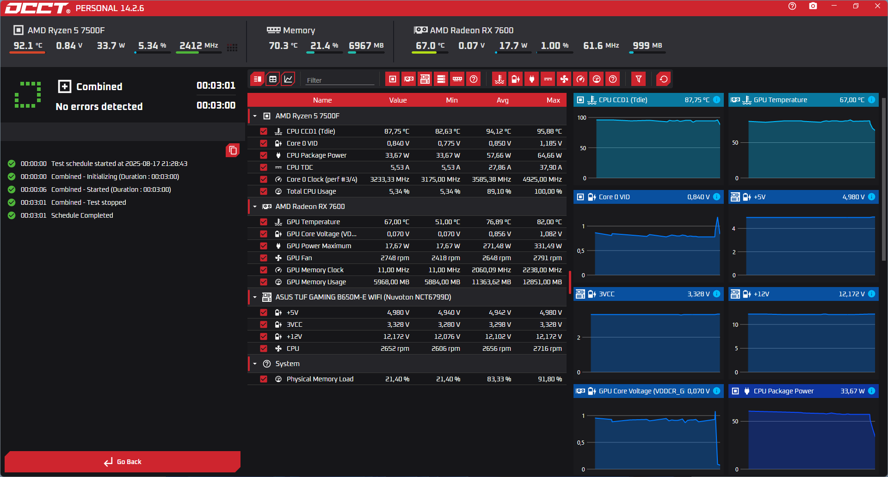
Task: Open info for the CPU CCD1 (Tdie) graph
Action: click(716, 100)
